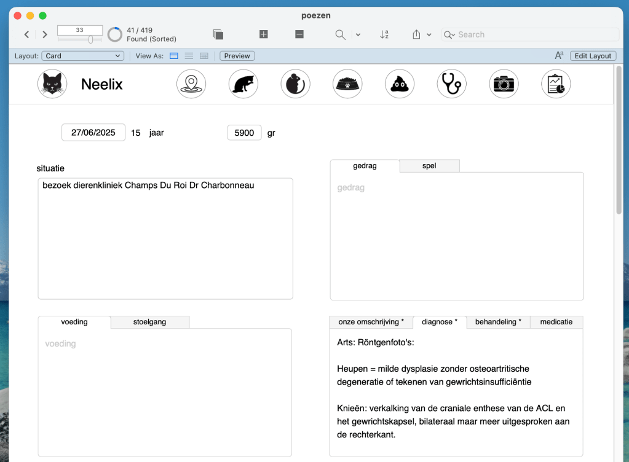
Task: Click the cat face icon beside Neelix
Action: [x=52, y=84]
